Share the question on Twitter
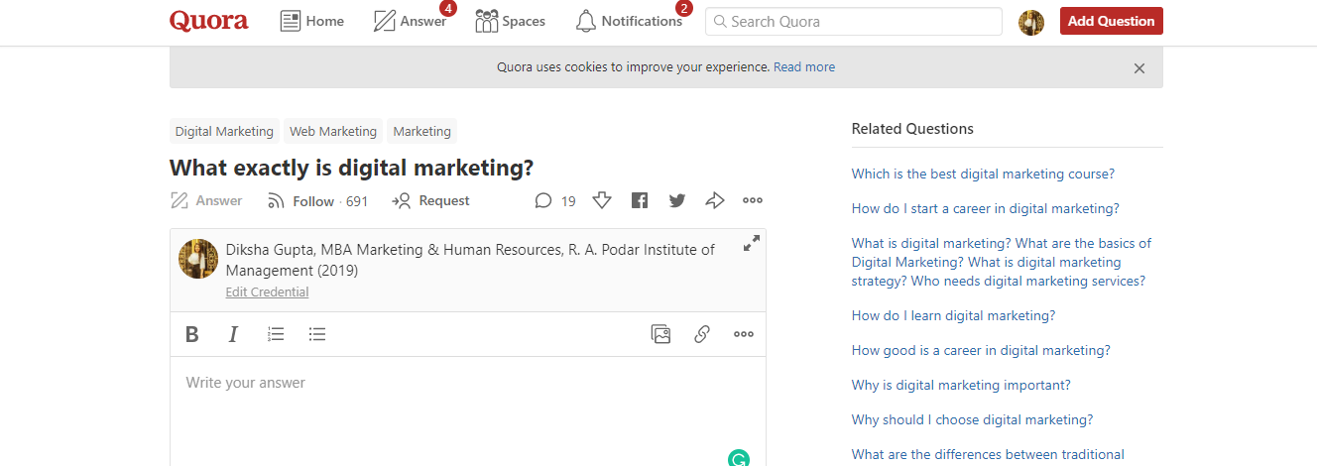The width and height of the screenshot is (1317, 466). (x=677, y=200)
